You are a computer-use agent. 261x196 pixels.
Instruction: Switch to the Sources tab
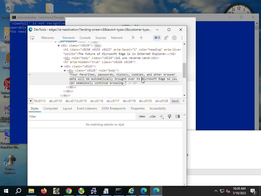(101, 38)
